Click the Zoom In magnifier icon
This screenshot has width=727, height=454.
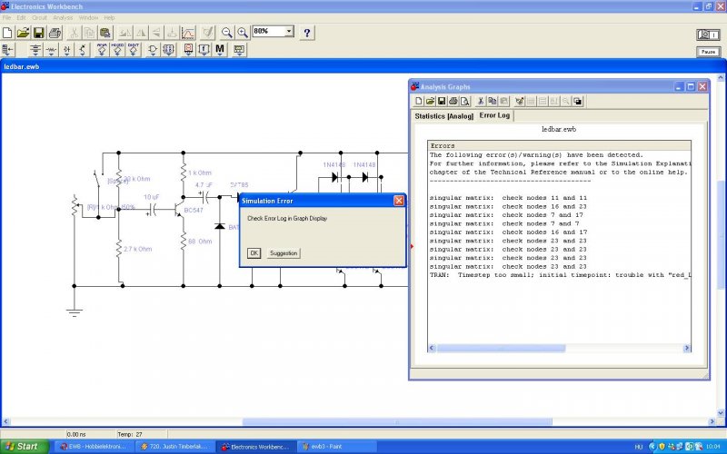(x=243, y=33)
